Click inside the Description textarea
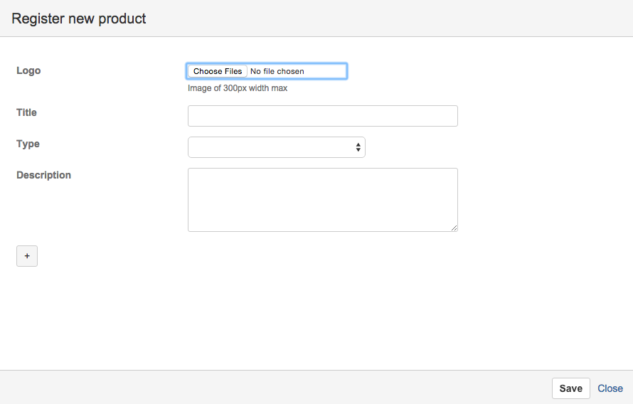Image resolution: width=633 pixels, height=404 pixels. click(323, 200)
